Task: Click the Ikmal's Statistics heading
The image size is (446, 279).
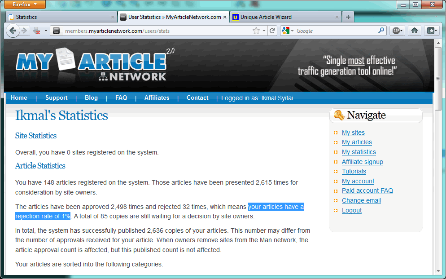Action: (x=61, y=115)
